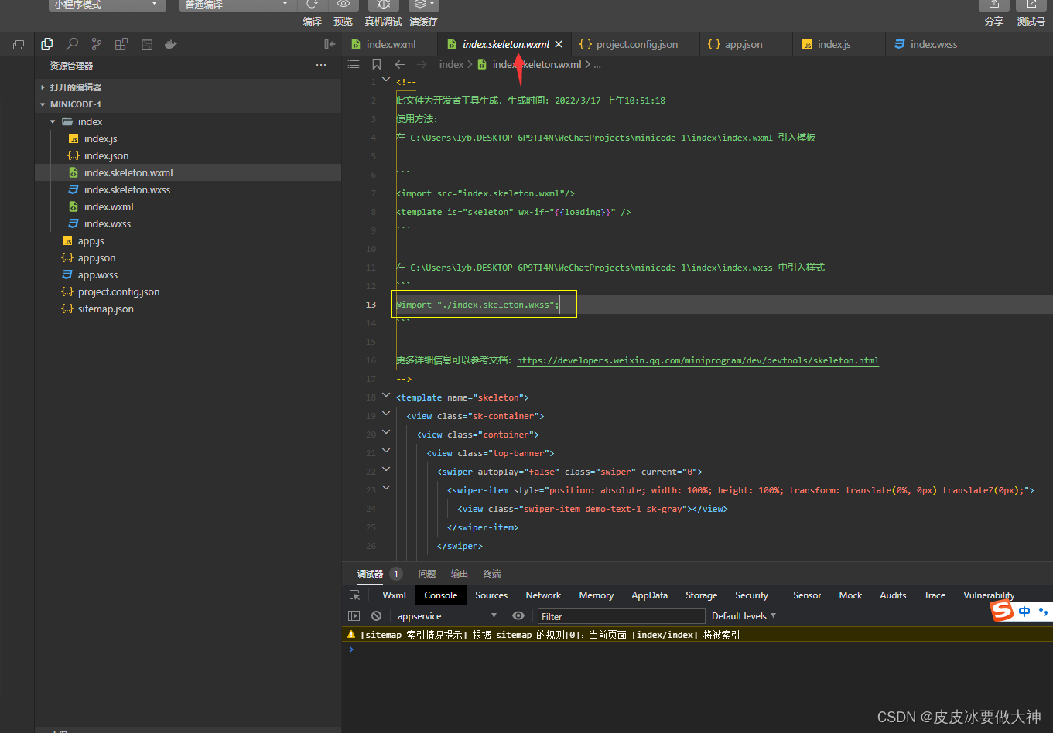
Task: Click the bookmark icon in editor breadcrumb bar
Action: pos(377,64)
